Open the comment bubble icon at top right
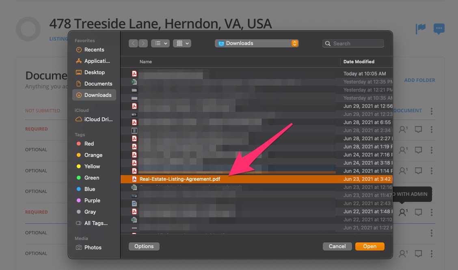The height and width of the screenshot is (270, 458). point(439,29)
